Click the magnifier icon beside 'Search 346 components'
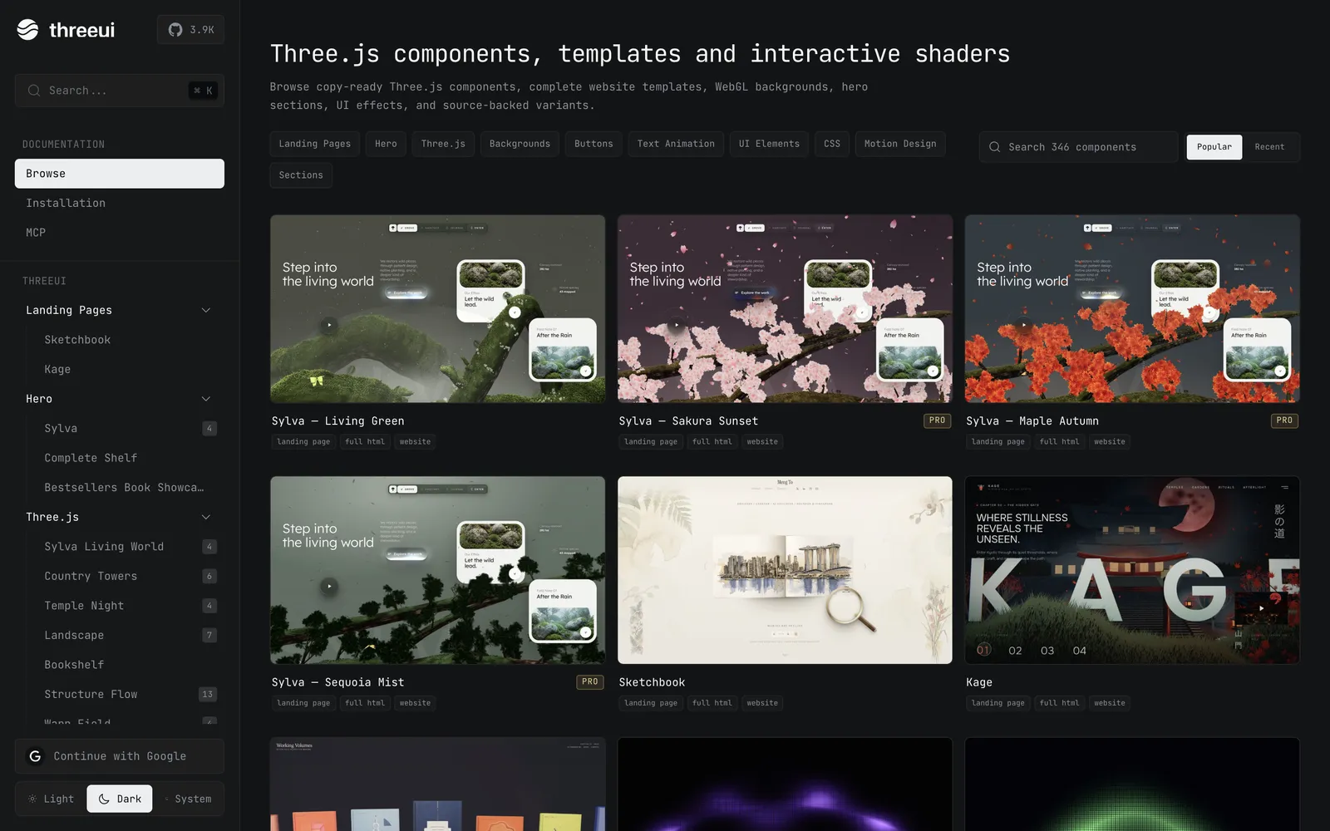The width and height of the screenshot is (1330, 831). [x=995, y=147]
